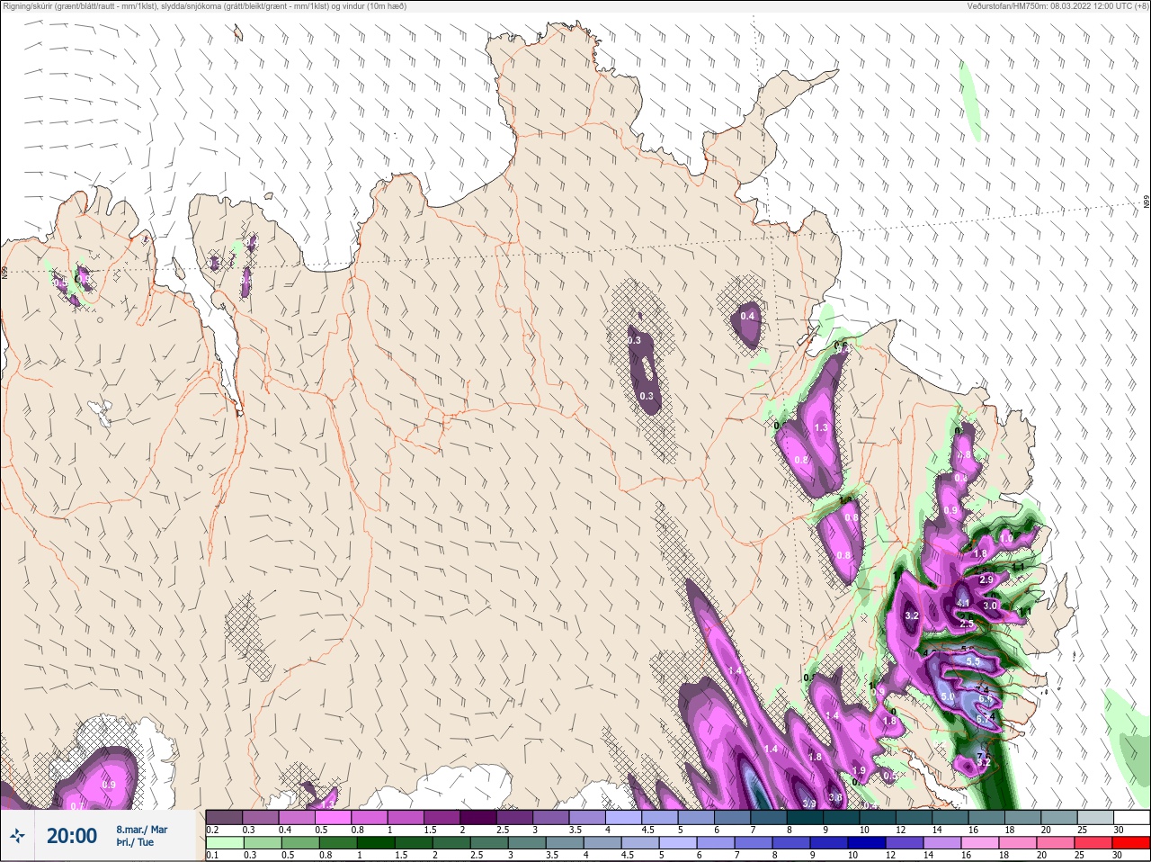Viewport: 1151px width, 862px height.
Task: Select the darkest purple snow-legend swatch above 2
Action: 478,817
